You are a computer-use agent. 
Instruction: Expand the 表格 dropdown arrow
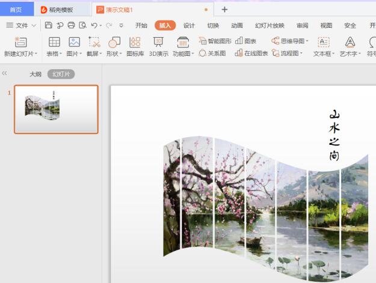tap(61, 53)
